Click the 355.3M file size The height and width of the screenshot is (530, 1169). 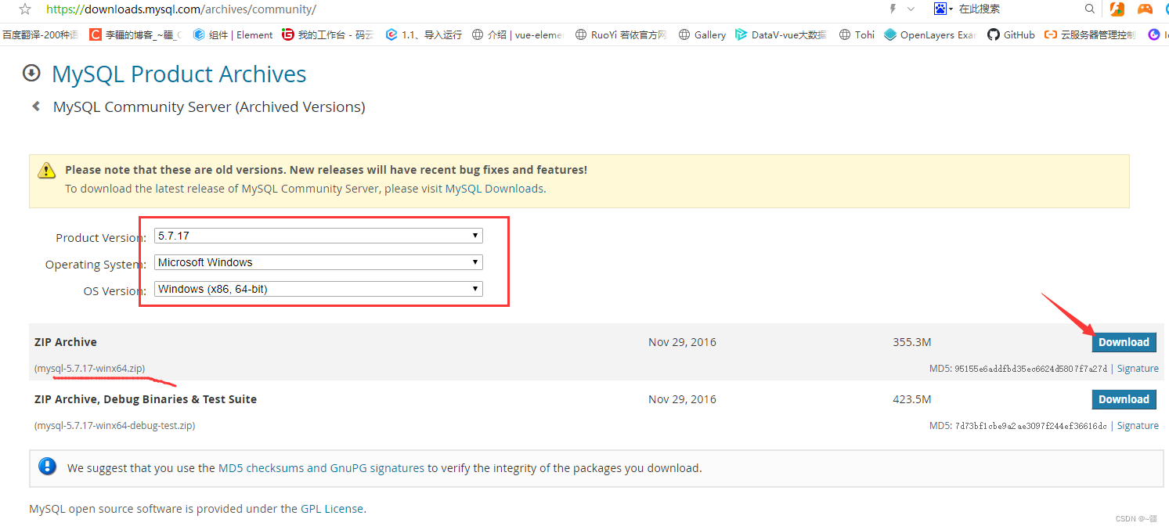(x=912, y=342)
